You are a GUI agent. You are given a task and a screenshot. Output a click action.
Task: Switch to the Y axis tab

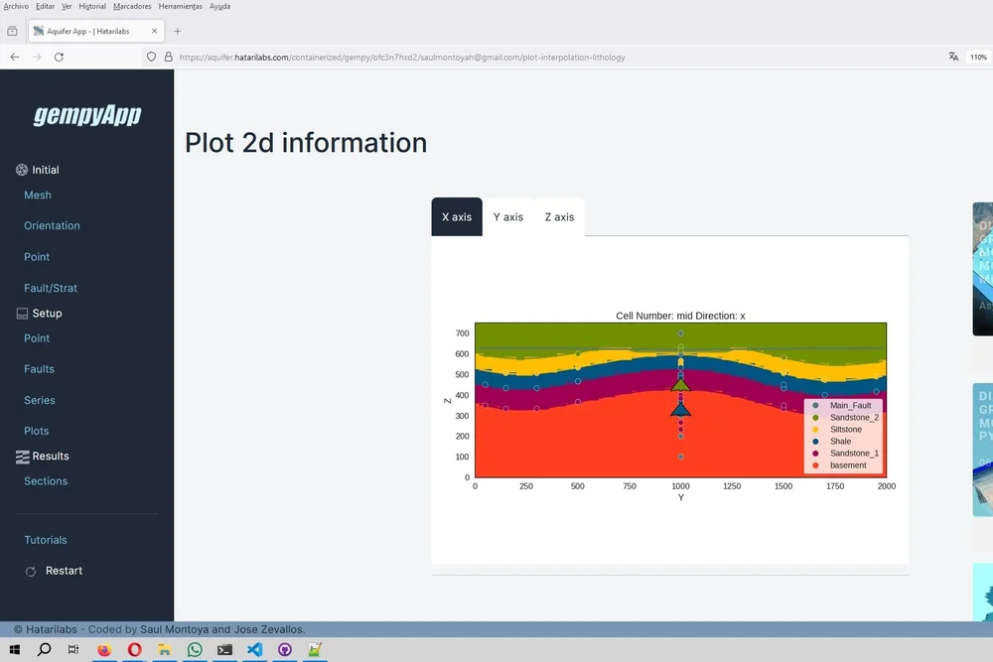click(x=507, y=216)
